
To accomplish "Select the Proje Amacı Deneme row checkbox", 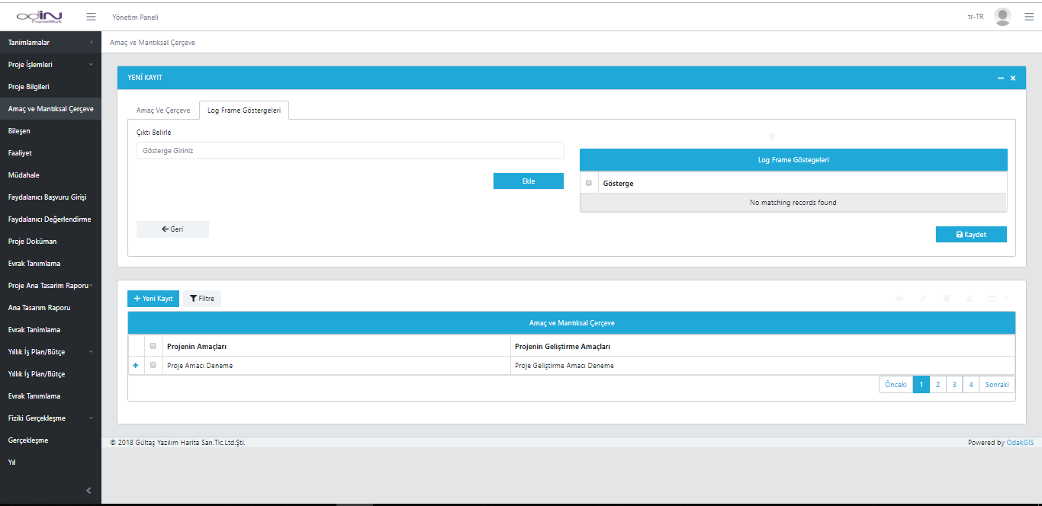I will [x=153, y=366].
